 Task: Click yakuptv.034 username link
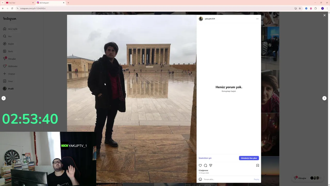click(210, 19)
